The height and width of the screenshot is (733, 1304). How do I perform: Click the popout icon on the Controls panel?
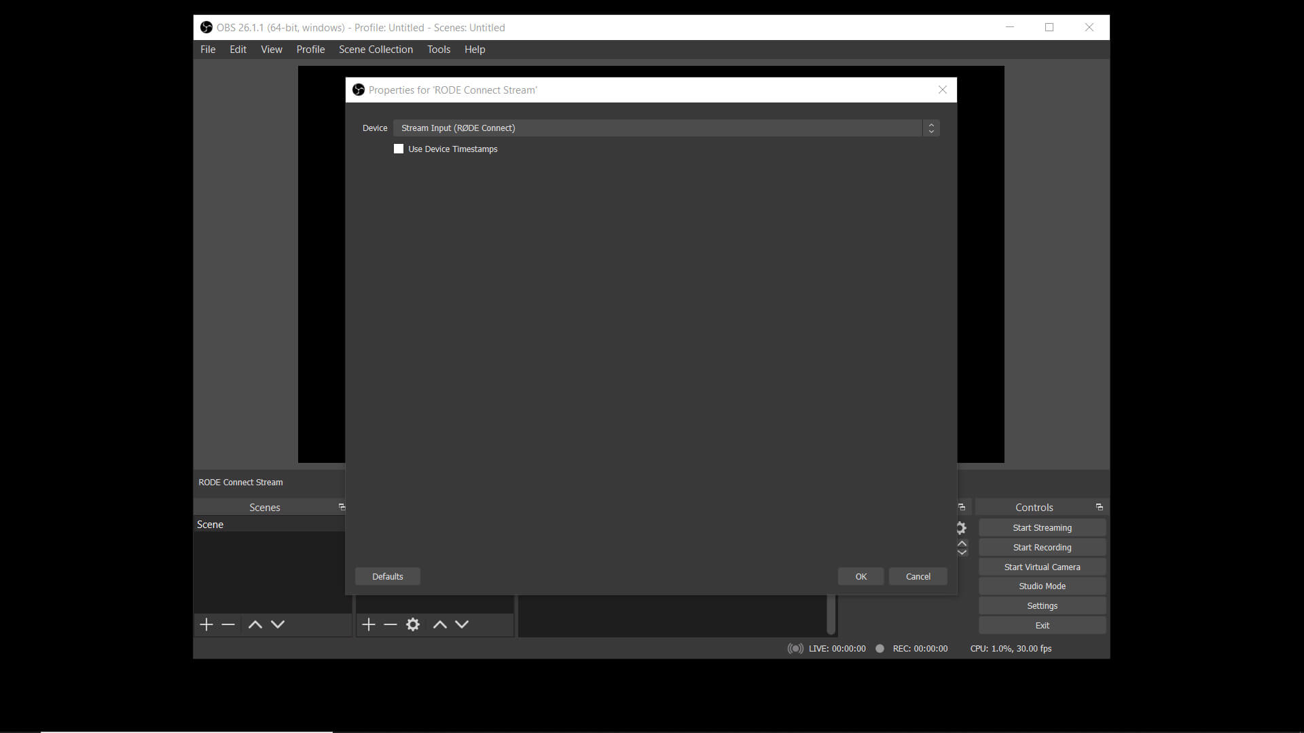[1098, 506]
